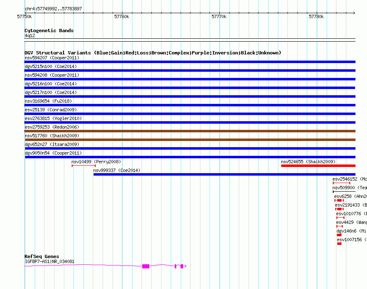The height and width of the screenshot is (289, 367).
Task: Click the magenta gene arrowhead end
Action: [185, 266]
